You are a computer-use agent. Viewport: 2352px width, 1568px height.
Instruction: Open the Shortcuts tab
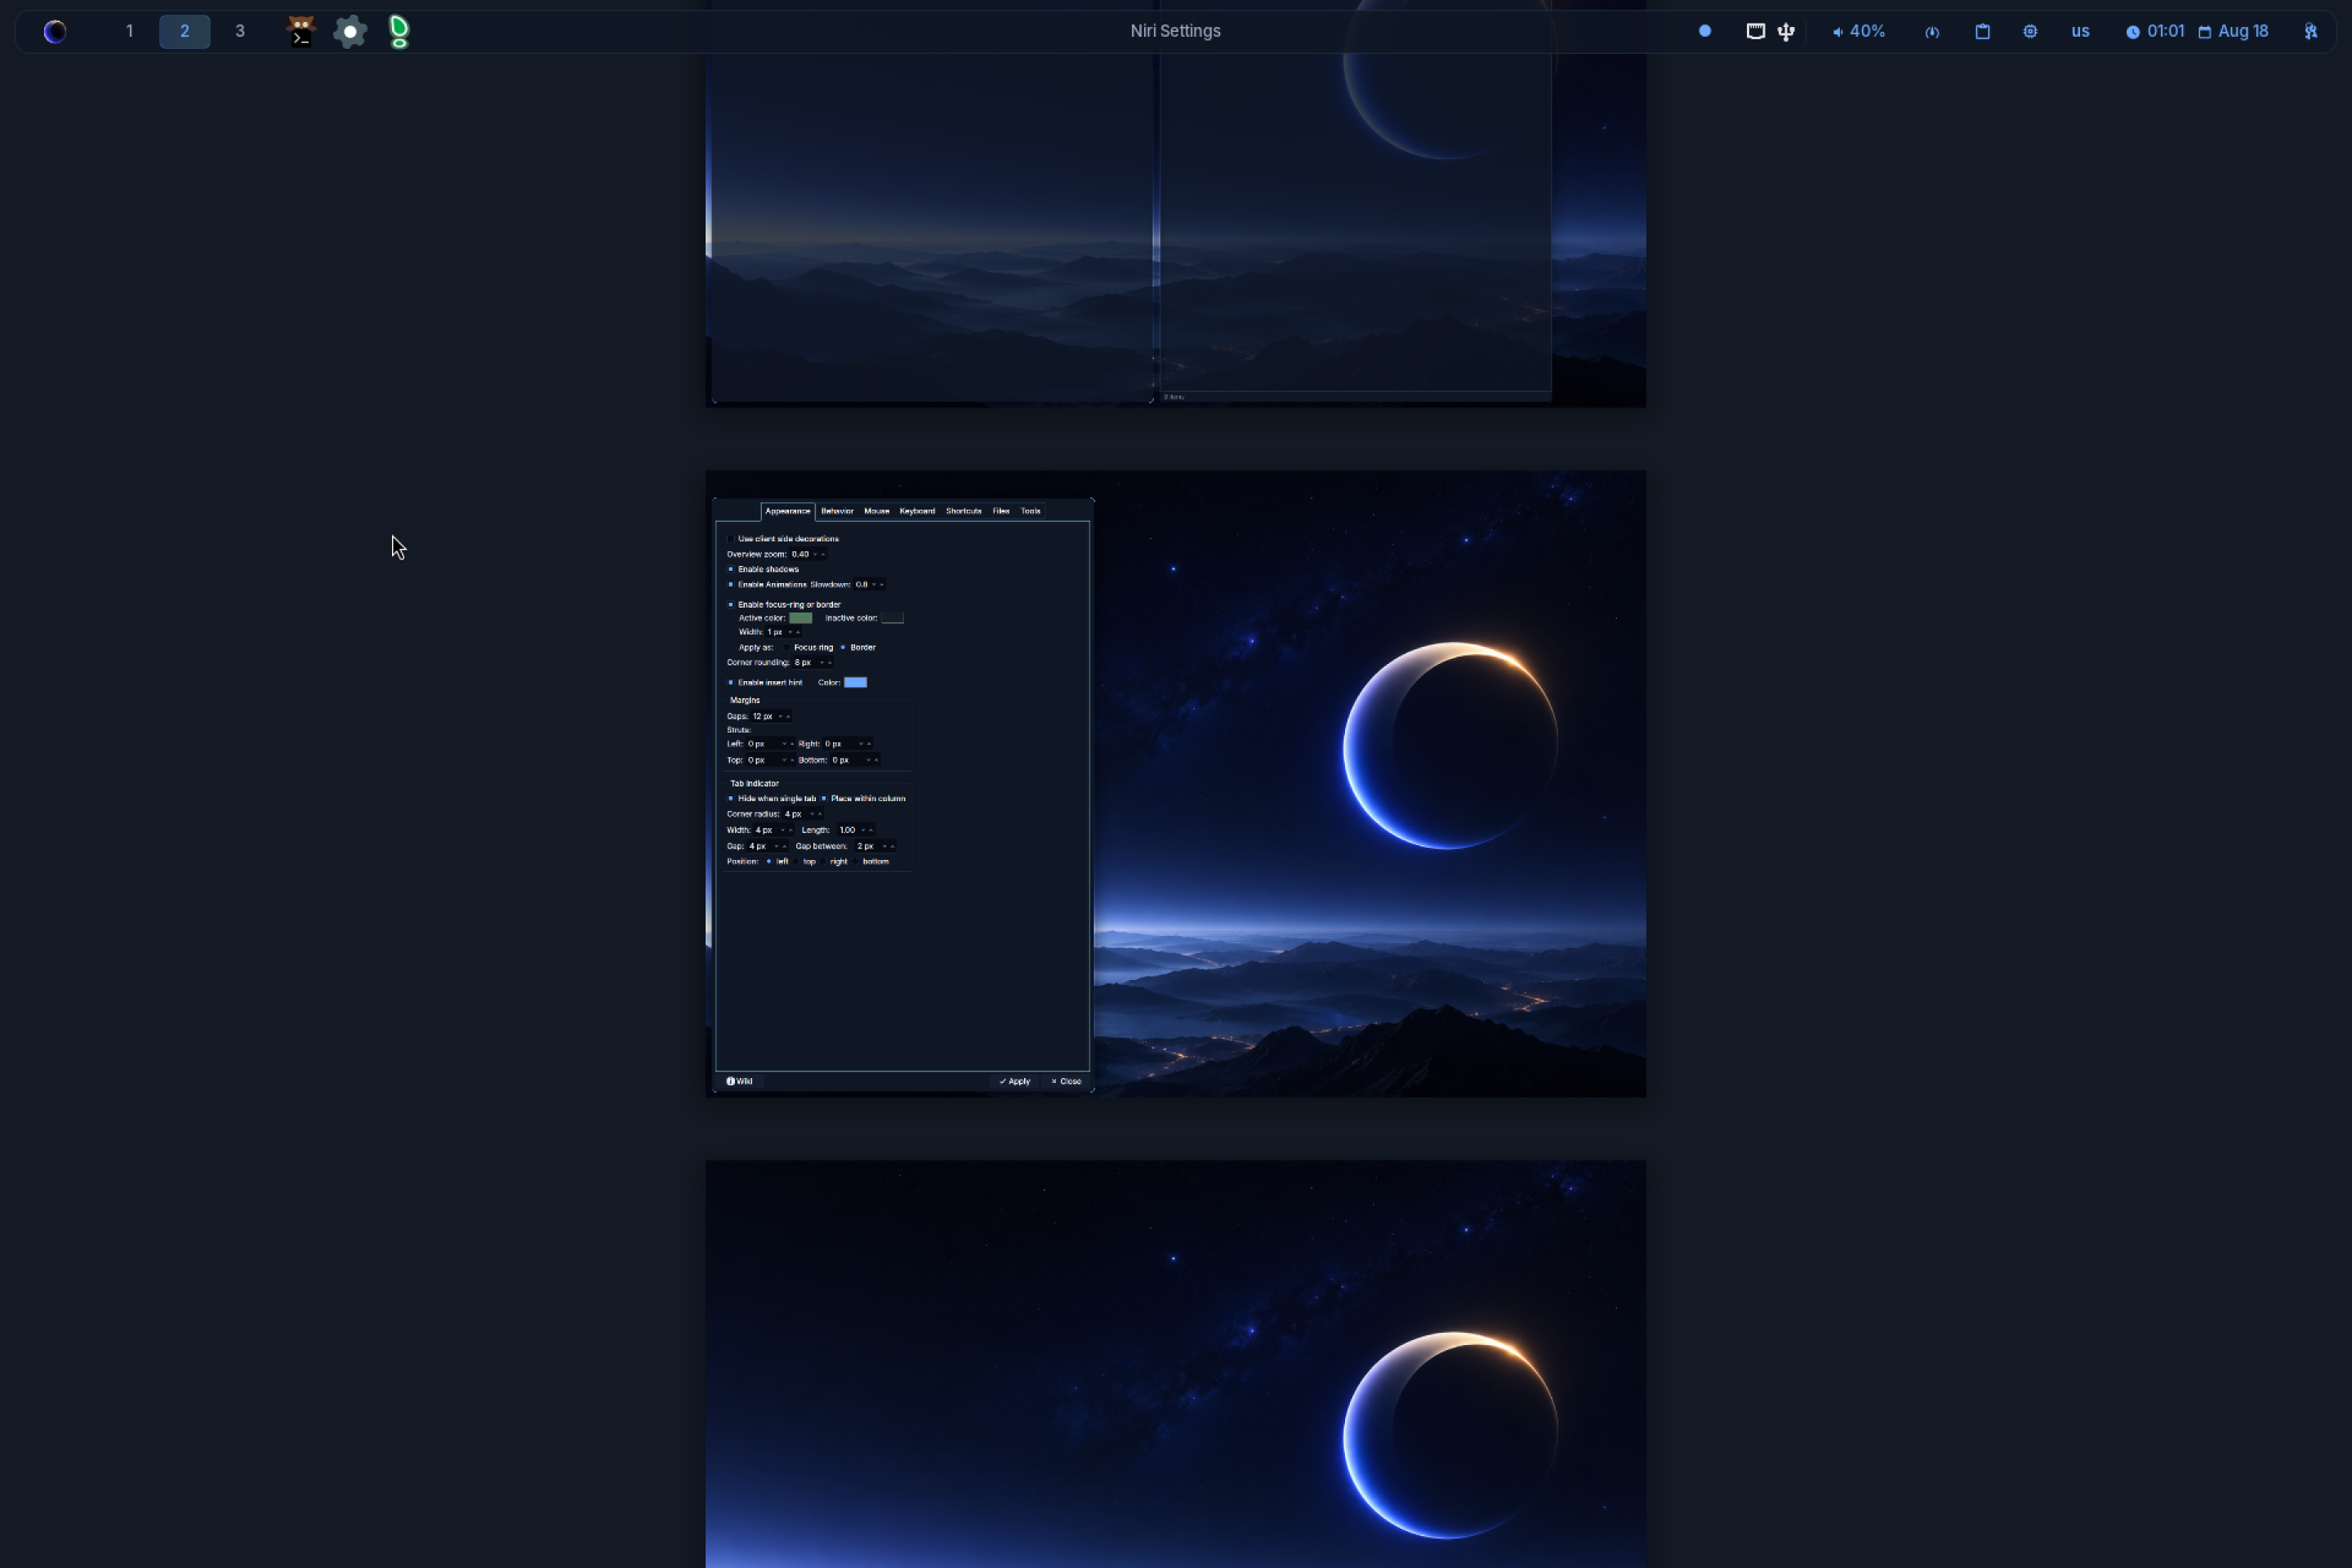tap(963, 511)
